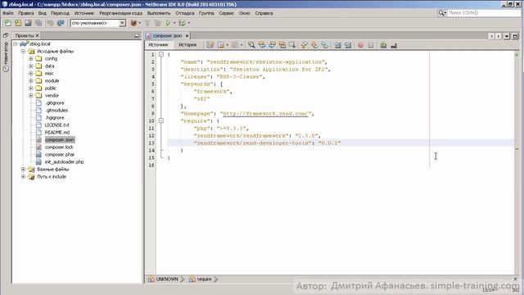524x295 pixels.
Task: Click Find Next Occurrence icon
Action: click(272, 45)
